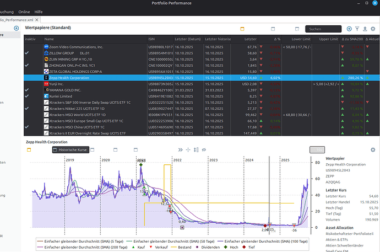The height and width of the screenshot is (252, 380).
Task: Open the pane tab icon right of Historische Kurse
Action: (92, 150)
